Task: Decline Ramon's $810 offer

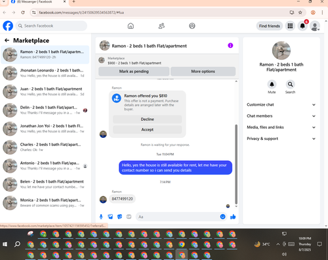Action: (147, 119)
